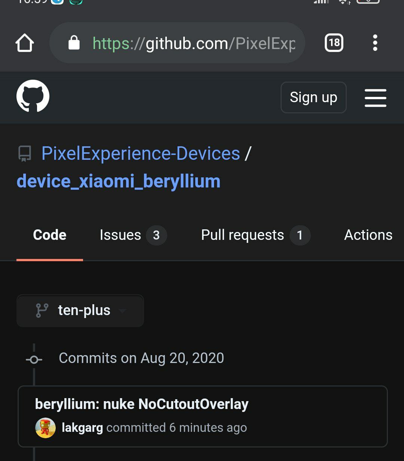Click the Sign up button
This screenshot has height=461, width=404.
(x=313, y=97)
